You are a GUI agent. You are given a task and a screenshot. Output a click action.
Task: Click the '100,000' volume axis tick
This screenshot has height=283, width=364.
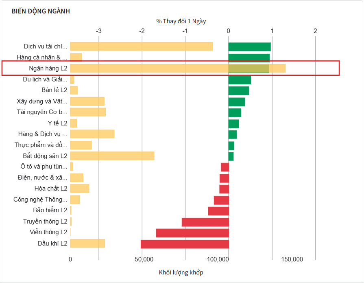(218, 259)
